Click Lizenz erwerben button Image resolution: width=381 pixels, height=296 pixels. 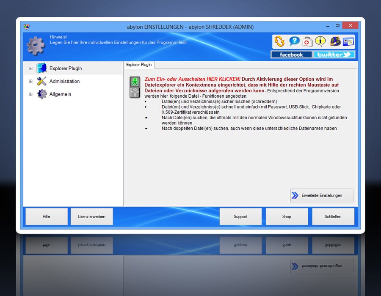tap(91, 217)
